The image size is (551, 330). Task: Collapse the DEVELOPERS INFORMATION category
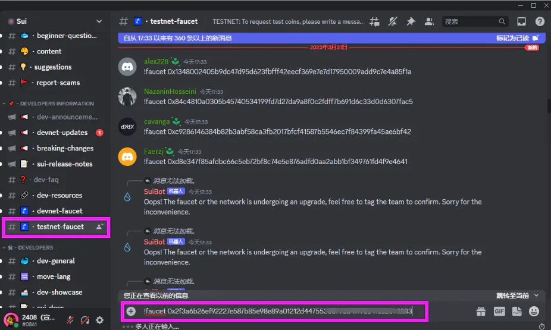pos(50,103)
